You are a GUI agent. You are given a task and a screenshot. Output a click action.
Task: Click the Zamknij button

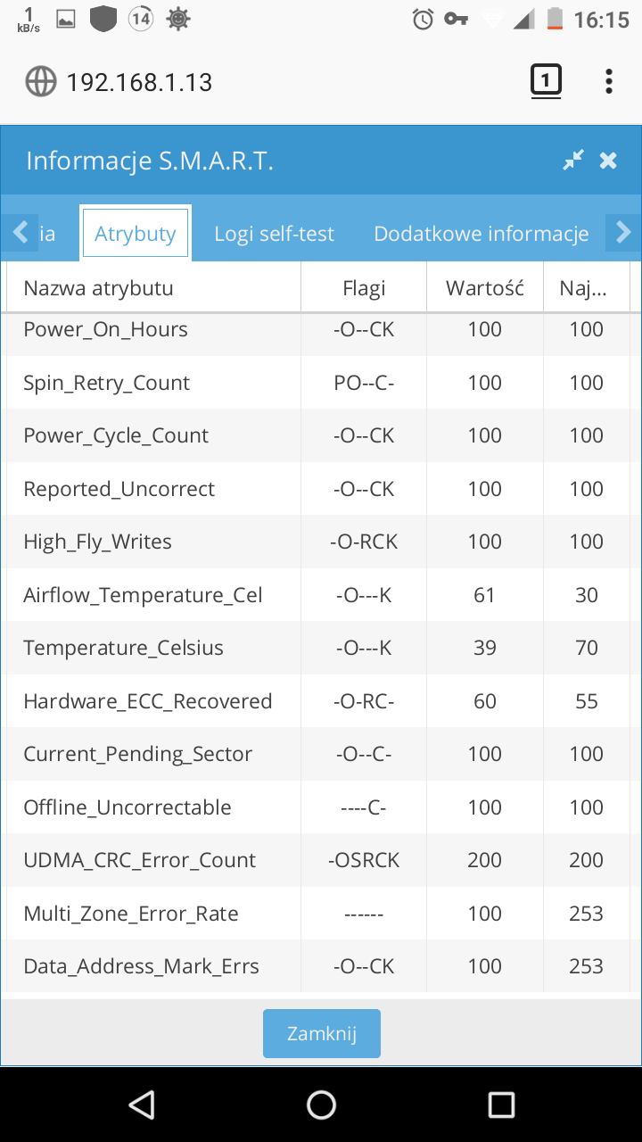coord(322,1033)
